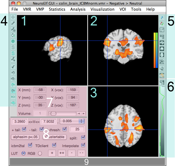The height and width of the screenshot is (166, 175).
Task: Open the Statistics menu
Action: click(57, 9)
